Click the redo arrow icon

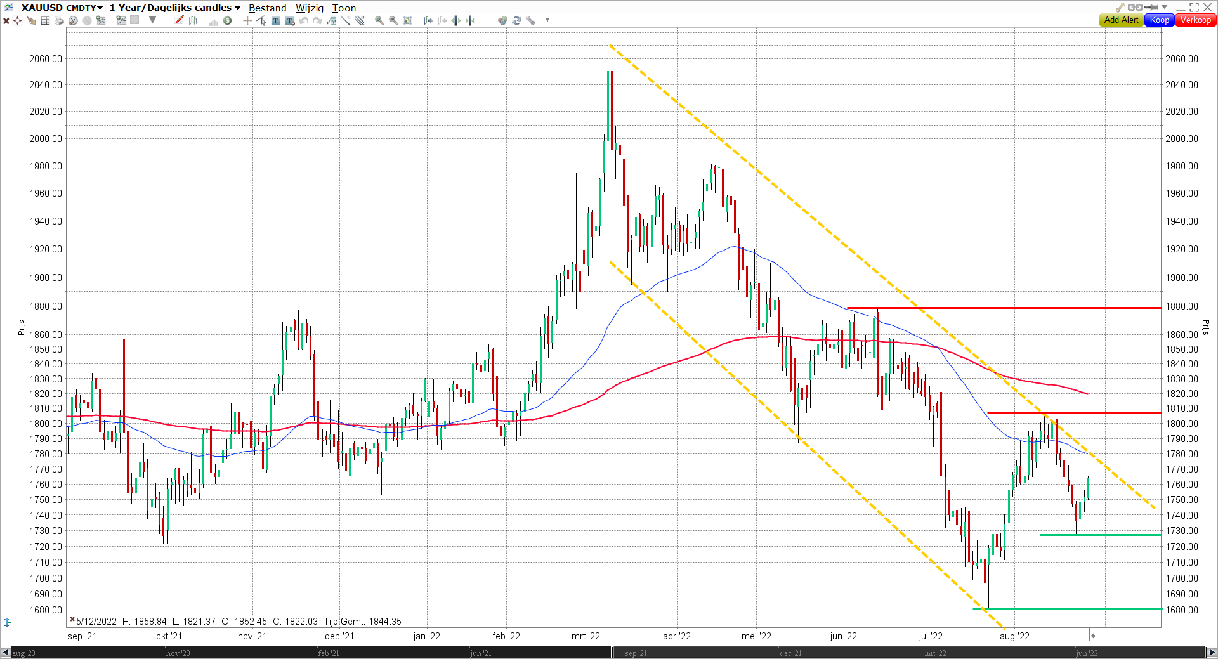coord(317,20)
